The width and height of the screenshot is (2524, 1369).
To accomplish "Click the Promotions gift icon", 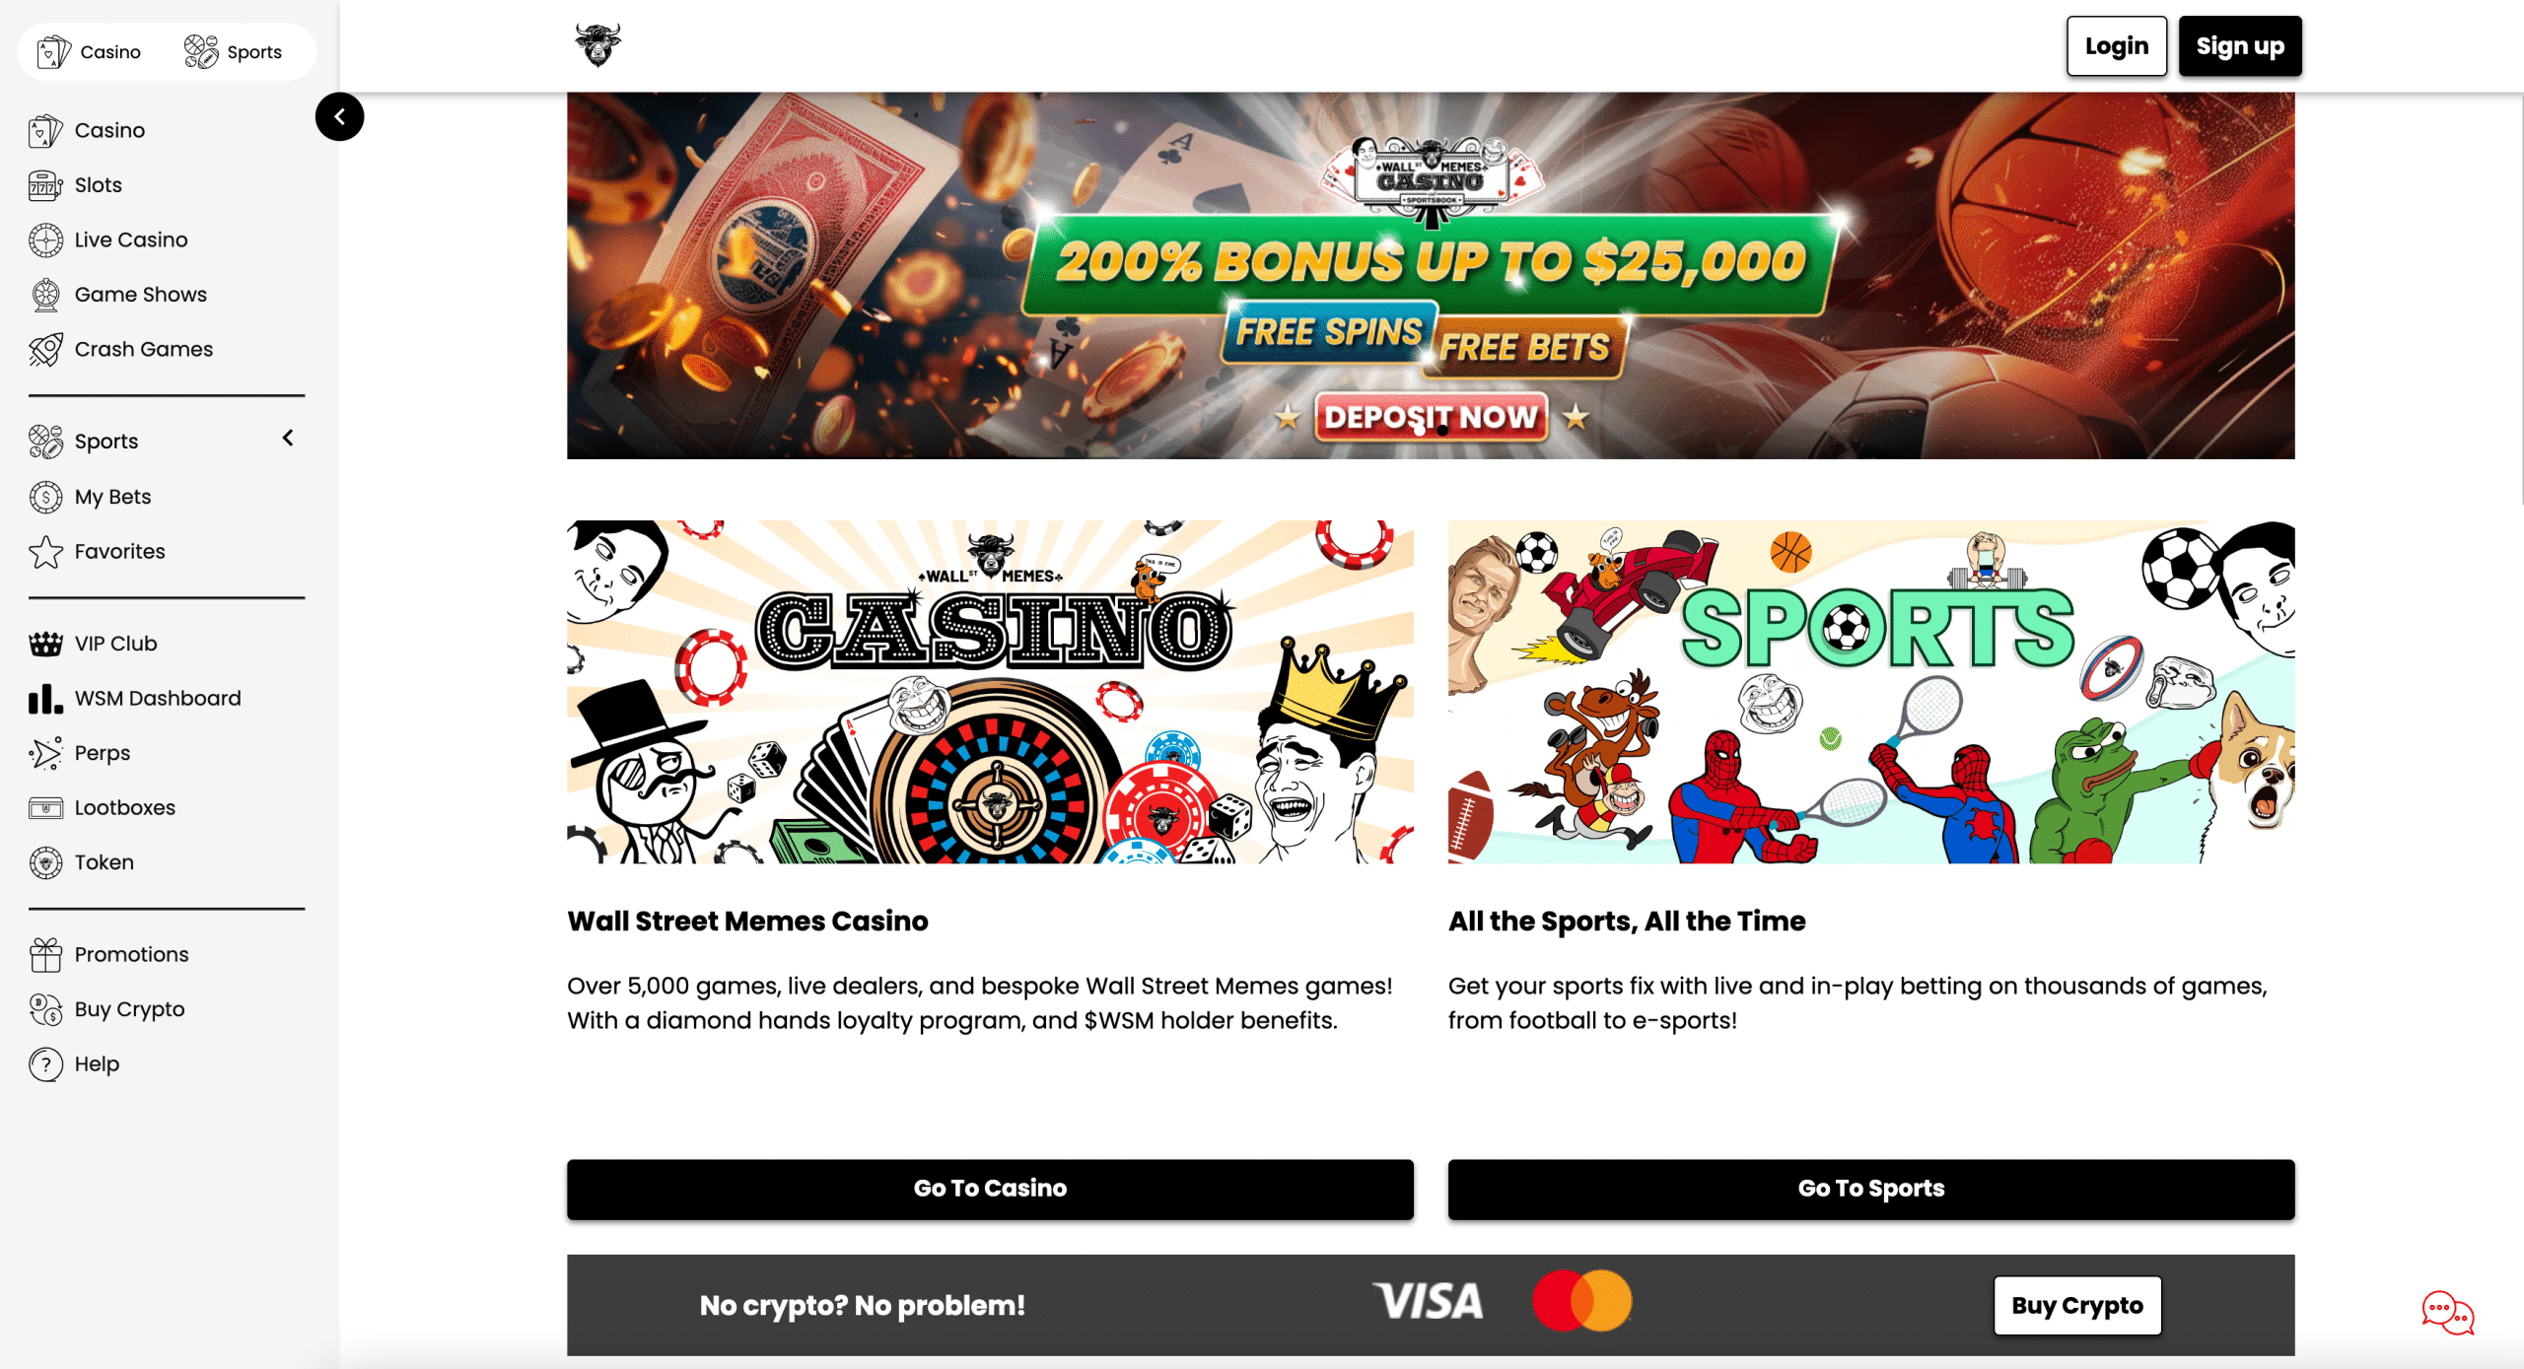I will (45, 954).
